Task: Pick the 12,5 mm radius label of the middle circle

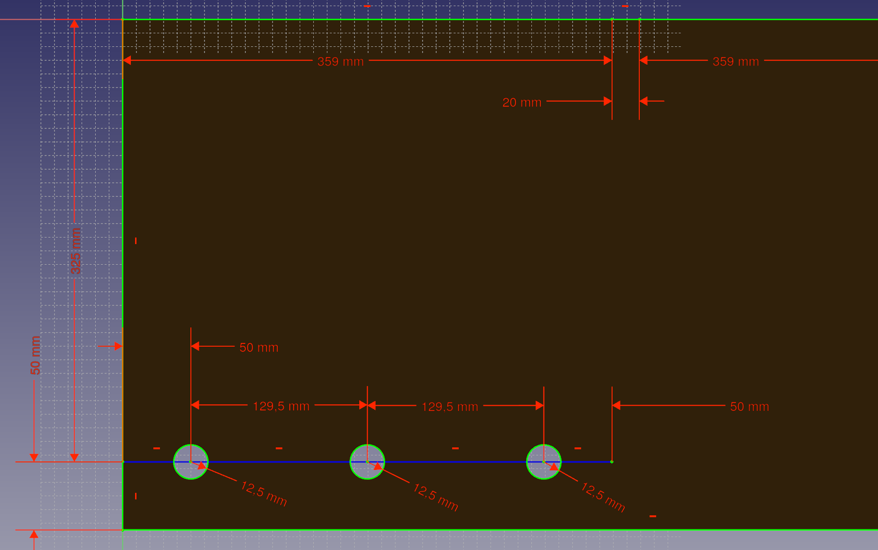Action: (435, 497)
